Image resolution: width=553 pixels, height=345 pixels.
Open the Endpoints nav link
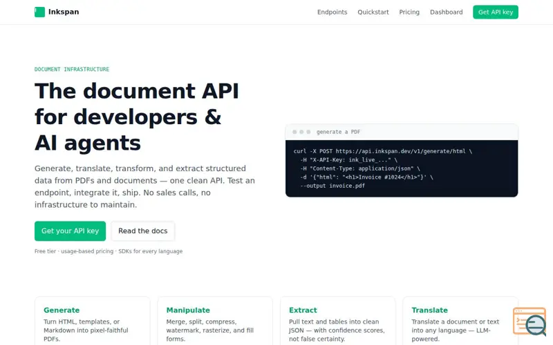(x=332, y=12)
